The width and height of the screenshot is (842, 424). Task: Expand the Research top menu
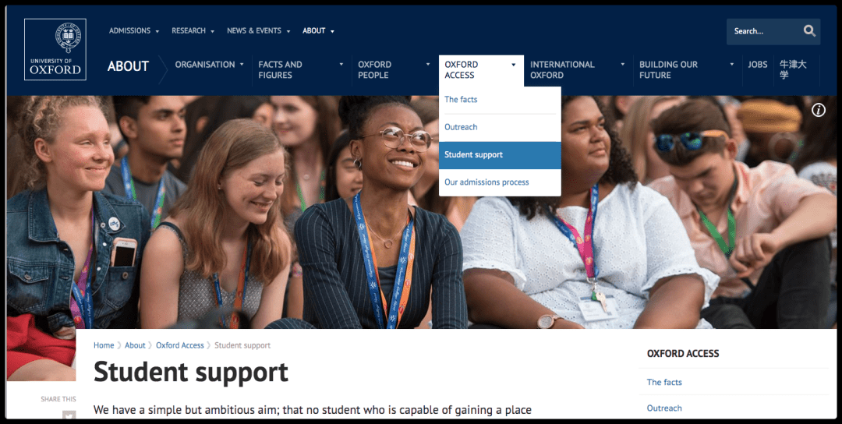click(193, 30)
